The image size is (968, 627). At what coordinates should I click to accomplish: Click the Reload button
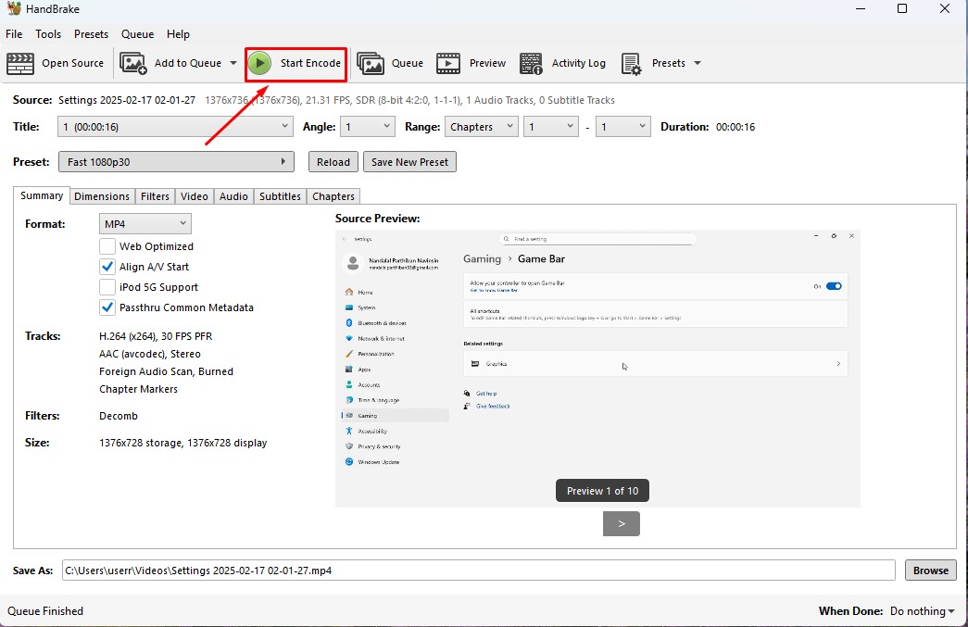point(333,162)
